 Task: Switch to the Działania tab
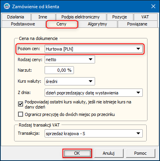coord(16,17)
